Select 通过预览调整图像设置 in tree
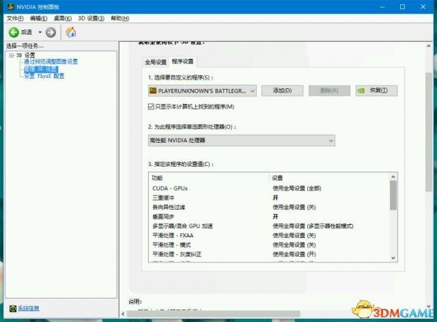The height and width of the screenshot is (322, 437). point(51,62)
